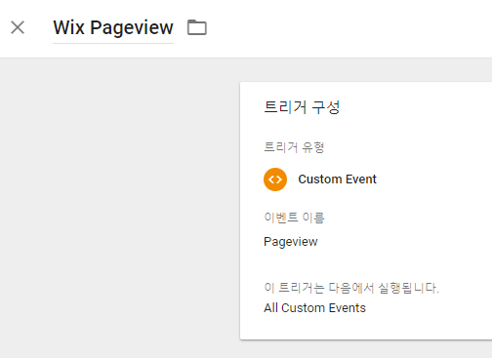Edit the trigger name Wix Pageview
The image size is (492, 358).
(113, 27)
